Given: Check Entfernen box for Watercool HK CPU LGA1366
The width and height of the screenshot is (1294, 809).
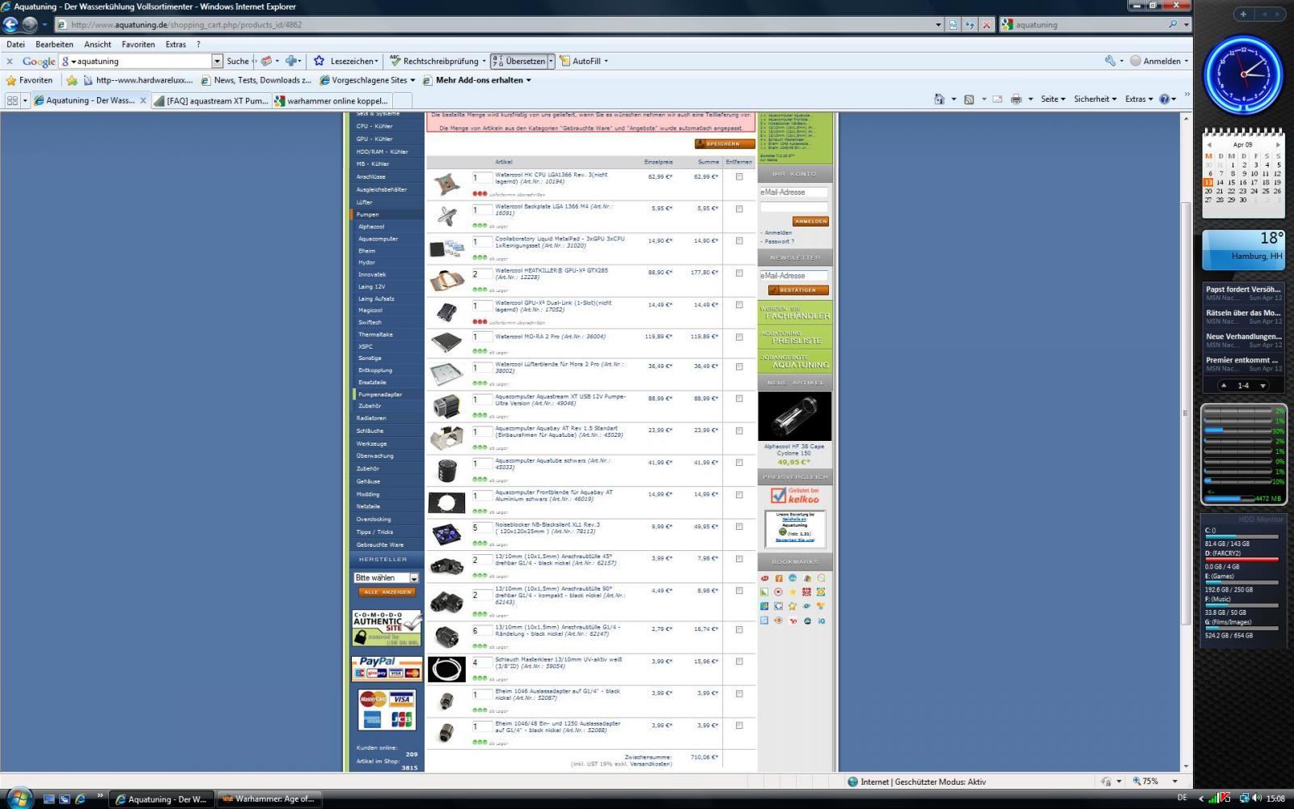Looking at the screenshot, I should (738, 176).
